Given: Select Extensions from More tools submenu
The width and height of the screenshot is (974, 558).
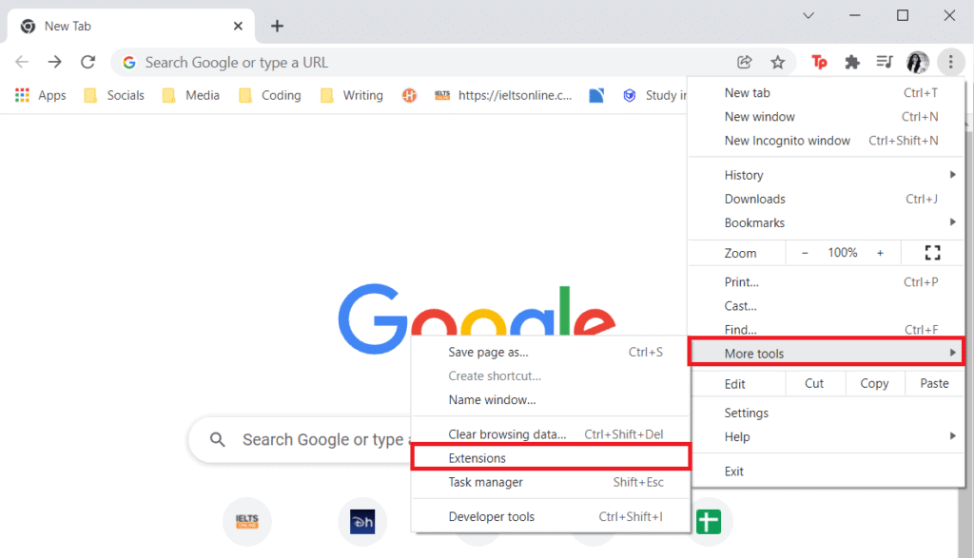Looking at the screenshot, I should click(477, 458).
